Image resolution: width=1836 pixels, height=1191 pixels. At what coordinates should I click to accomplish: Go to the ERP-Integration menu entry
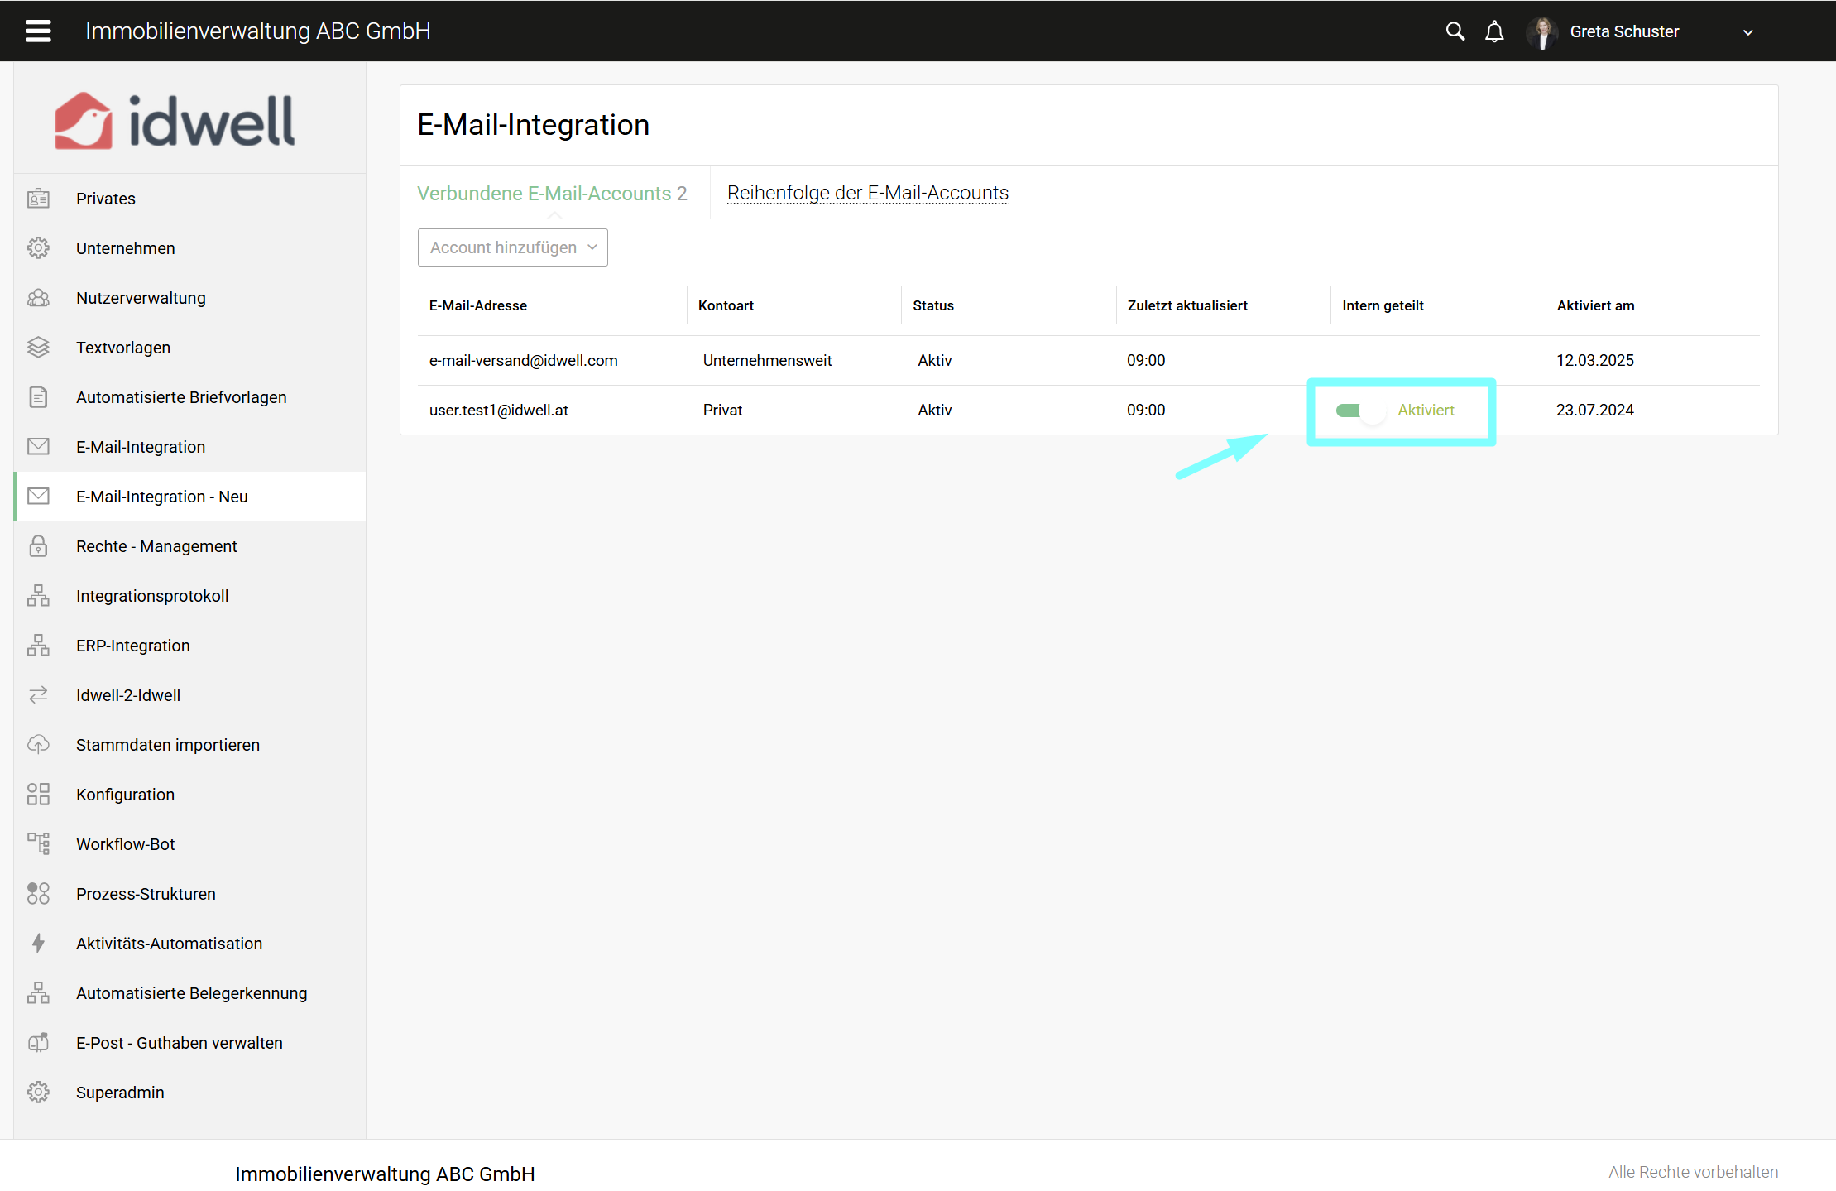click(132, 646)
